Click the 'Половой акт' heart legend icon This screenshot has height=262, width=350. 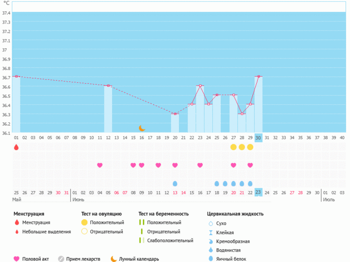point(17,259)
